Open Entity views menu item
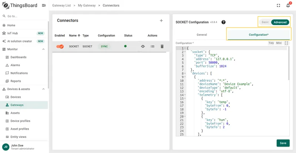Image resolution: width=296 pixels, height=153 pixels. [24, 137]
